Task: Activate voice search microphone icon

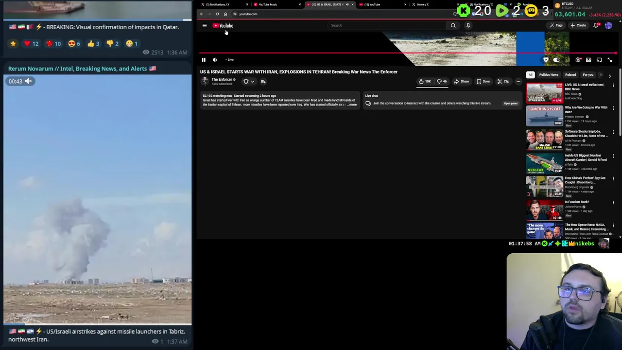Action: pyautogui.click(x=468, y=25)
